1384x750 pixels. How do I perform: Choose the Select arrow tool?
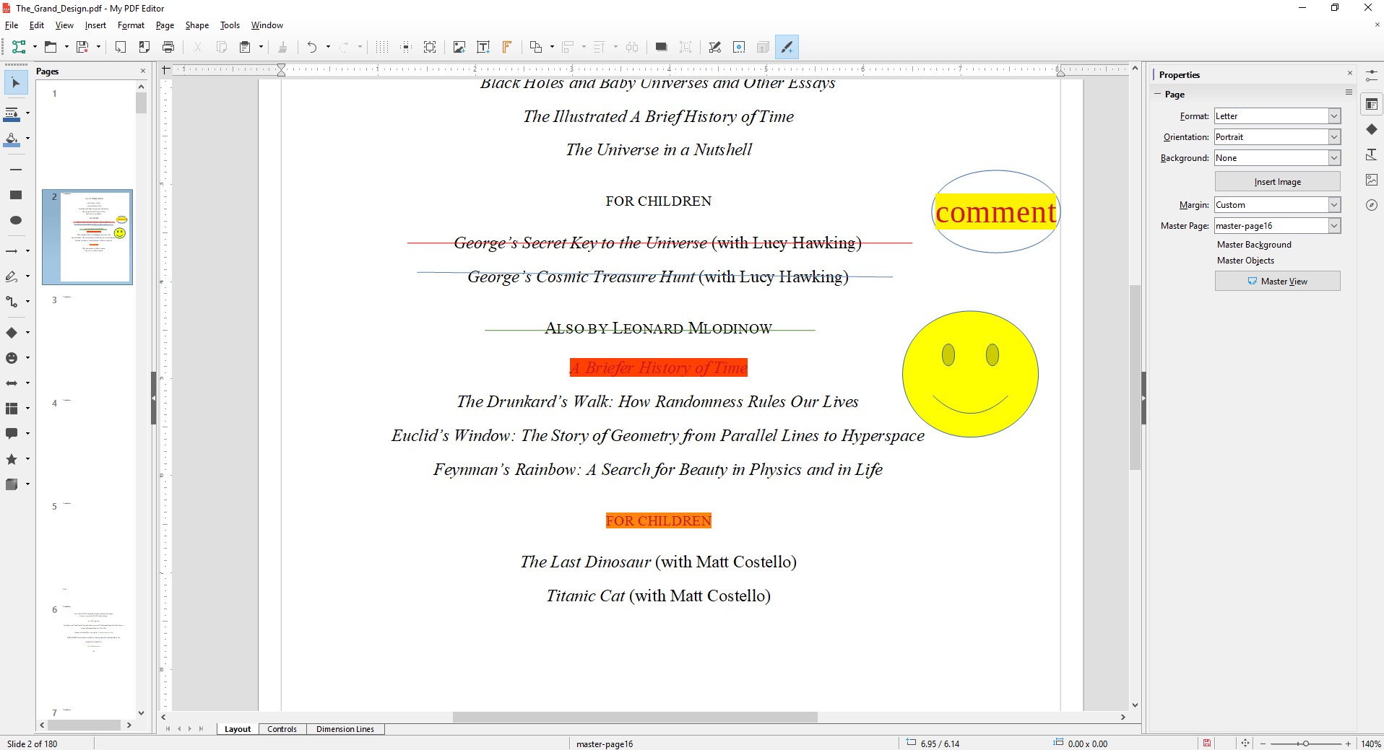click(16, 83)
